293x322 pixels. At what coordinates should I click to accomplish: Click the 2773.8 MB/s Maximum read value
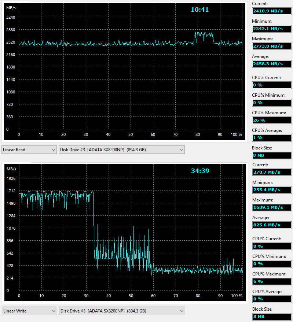point(271,46)
